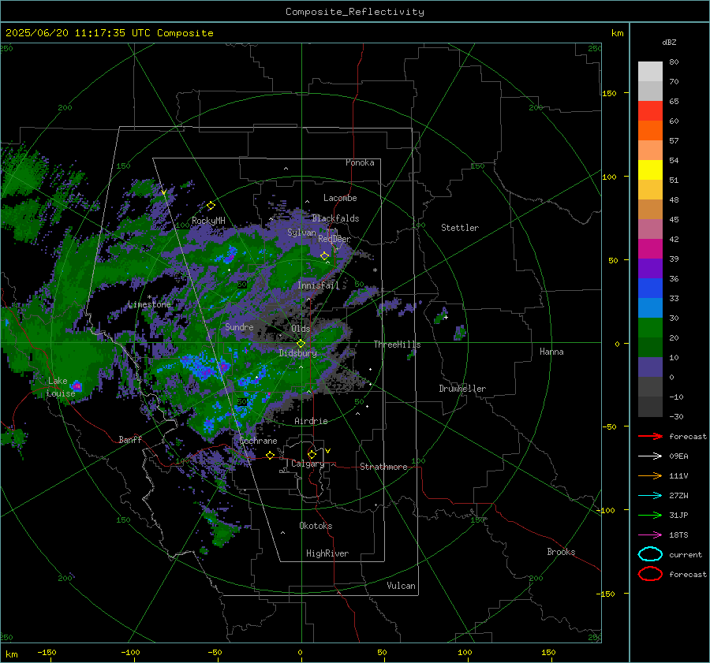Choose the light gray 70-80 dBZ band

click(x=650, y=72)
